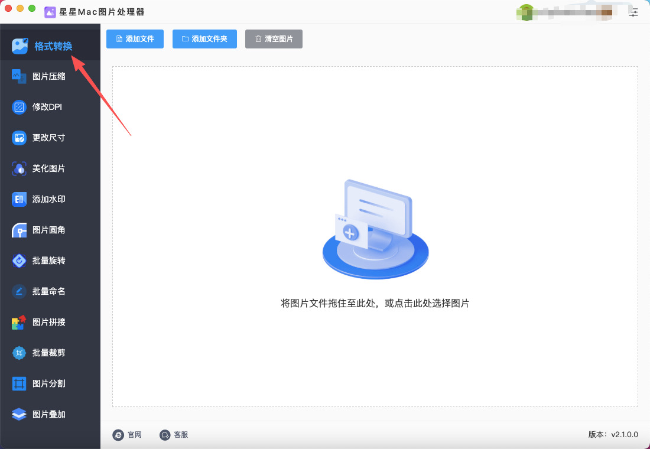
Task: Click the 图片叠加 label
Action: (x=49, y=414)
